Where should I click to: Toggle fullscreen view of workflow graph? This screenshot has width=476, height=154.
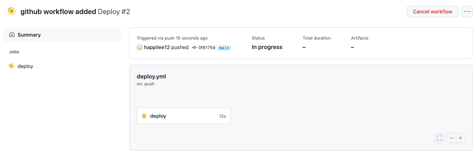pos(439,138)
